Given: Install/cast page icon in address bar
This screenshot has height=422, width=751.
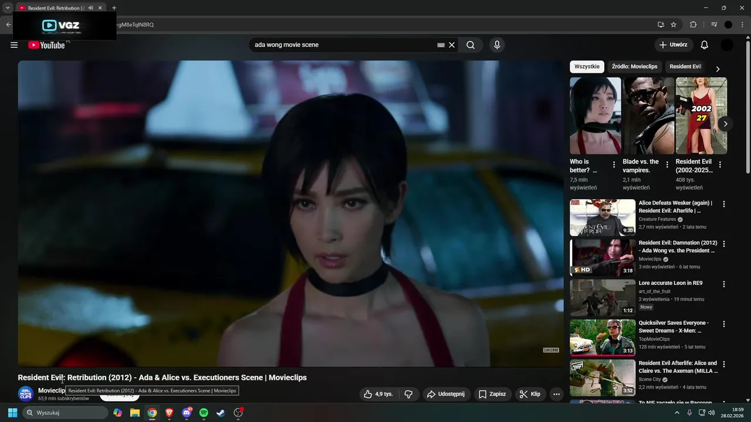Looking at the screenshot, I should pos(661,25).
